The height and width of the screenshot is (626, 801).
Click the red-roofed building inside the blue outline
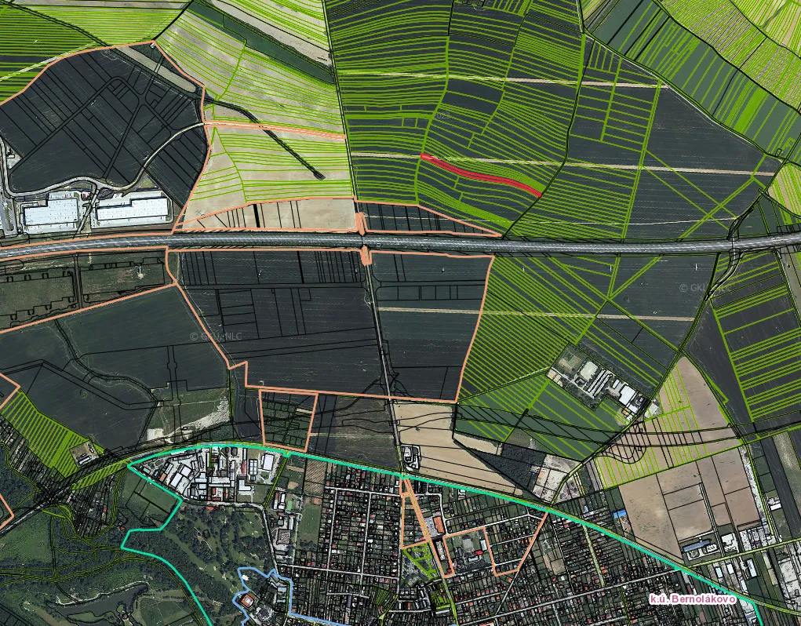[249, 601]
